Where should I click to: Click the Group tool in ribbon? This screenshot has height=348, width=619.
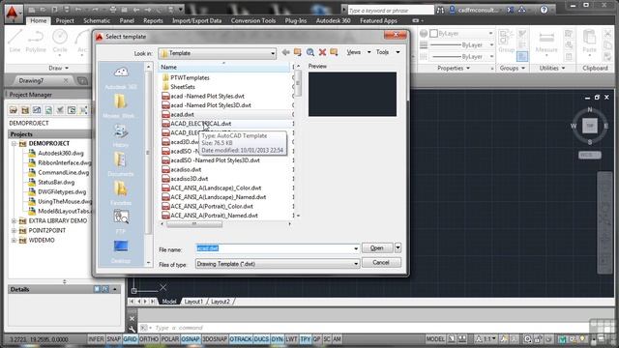pos(507,41)
